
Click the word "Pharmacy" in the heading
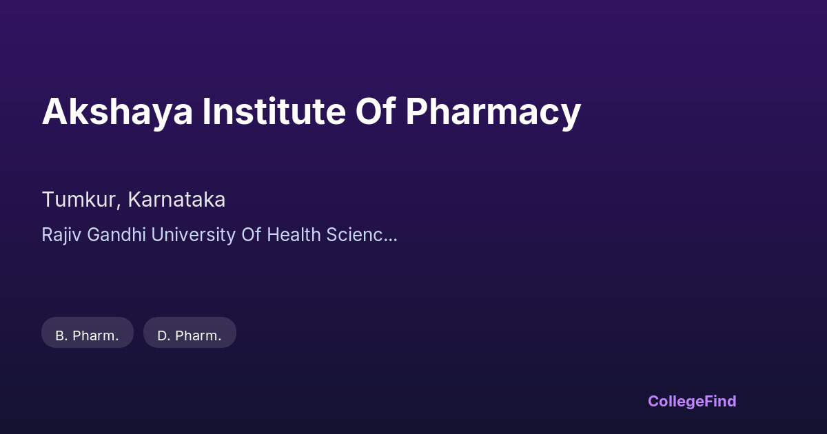point(493,112)
